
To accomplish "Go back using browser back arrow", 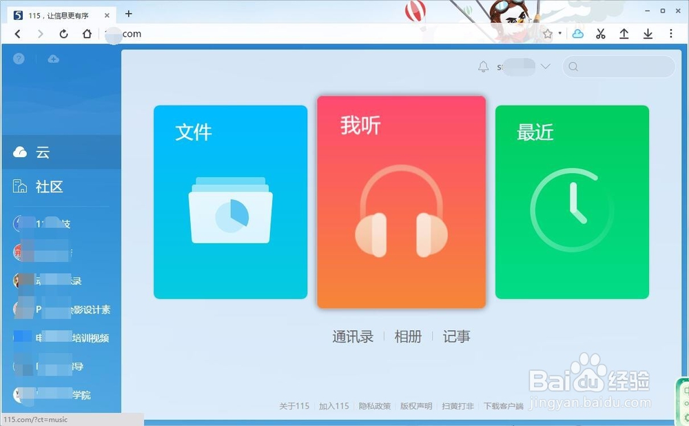I will (x=18, y=34).
